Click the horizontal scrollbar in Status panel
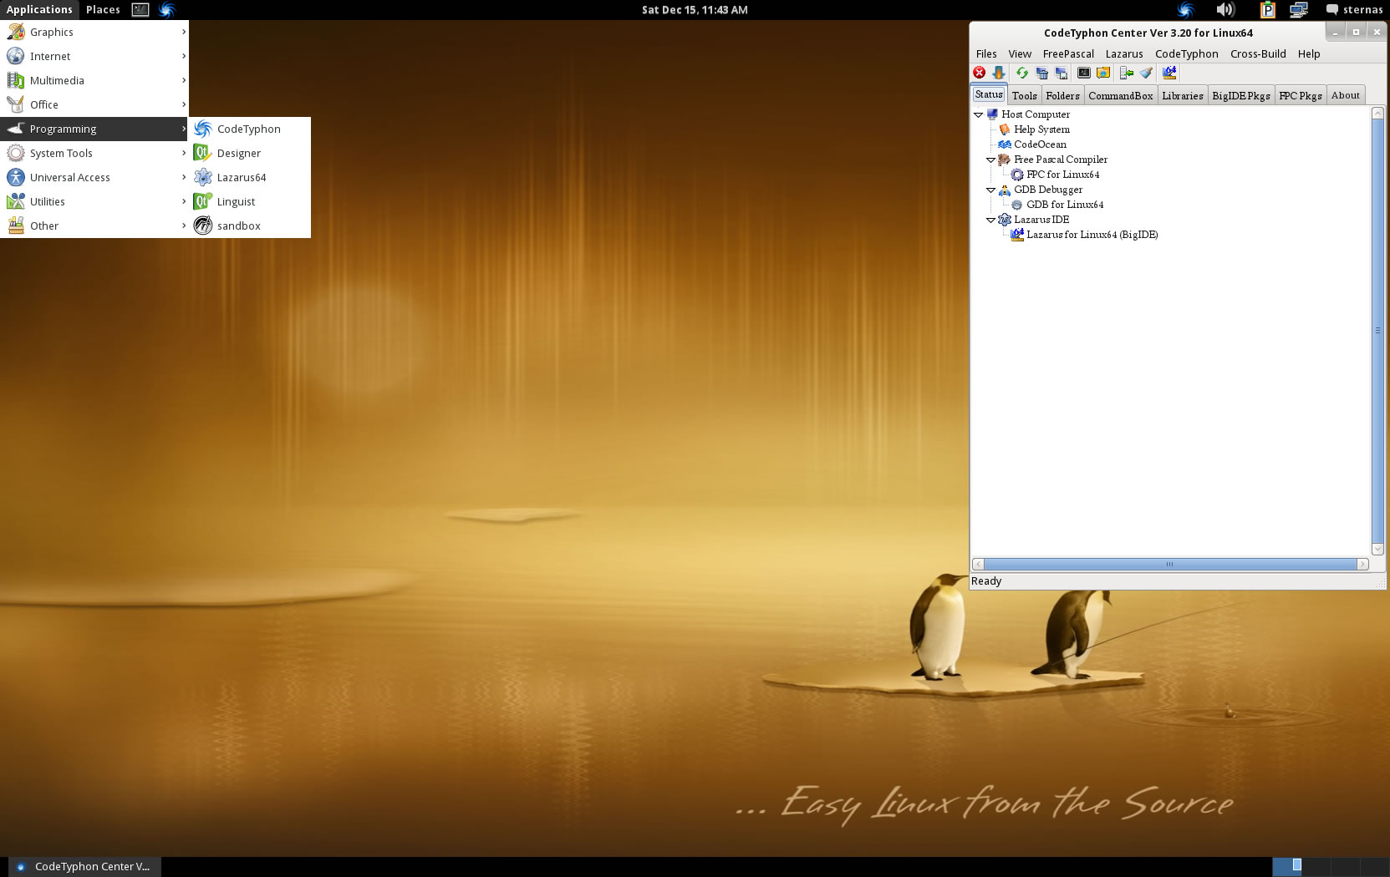The image size is (1390, 877). (1170, 564)
